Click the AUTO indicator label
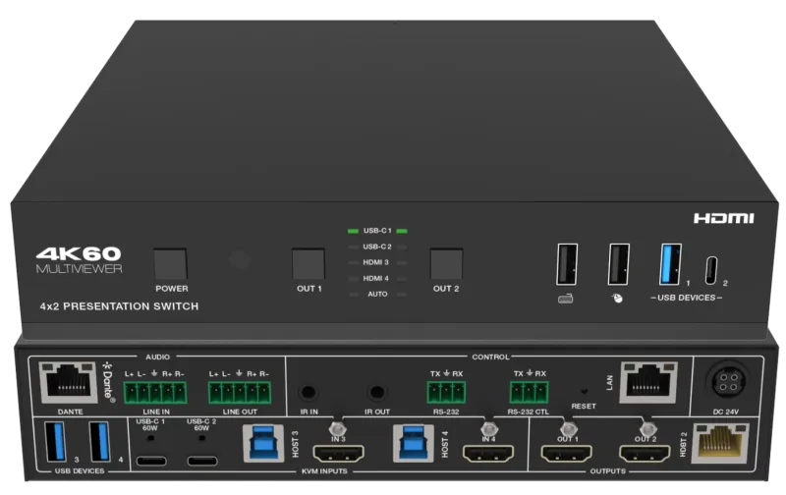This screenshot has width=786, height=495. [x=377, y=294]
